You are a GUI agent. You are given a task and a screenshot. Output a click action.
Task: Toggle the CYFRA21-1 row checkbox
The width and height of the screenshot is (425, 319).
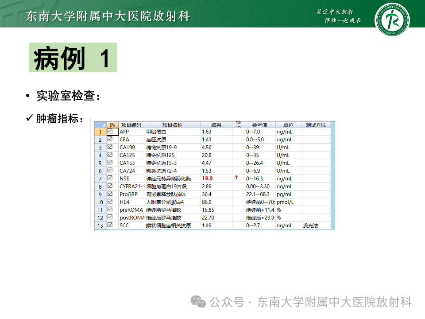point(110,186)
